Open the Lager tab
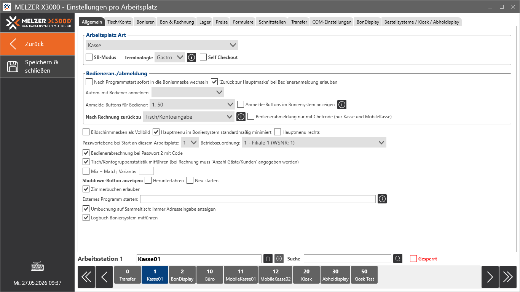Image resolution: width=520 pixels, height=292 pixels. click(x=205, y=22)
